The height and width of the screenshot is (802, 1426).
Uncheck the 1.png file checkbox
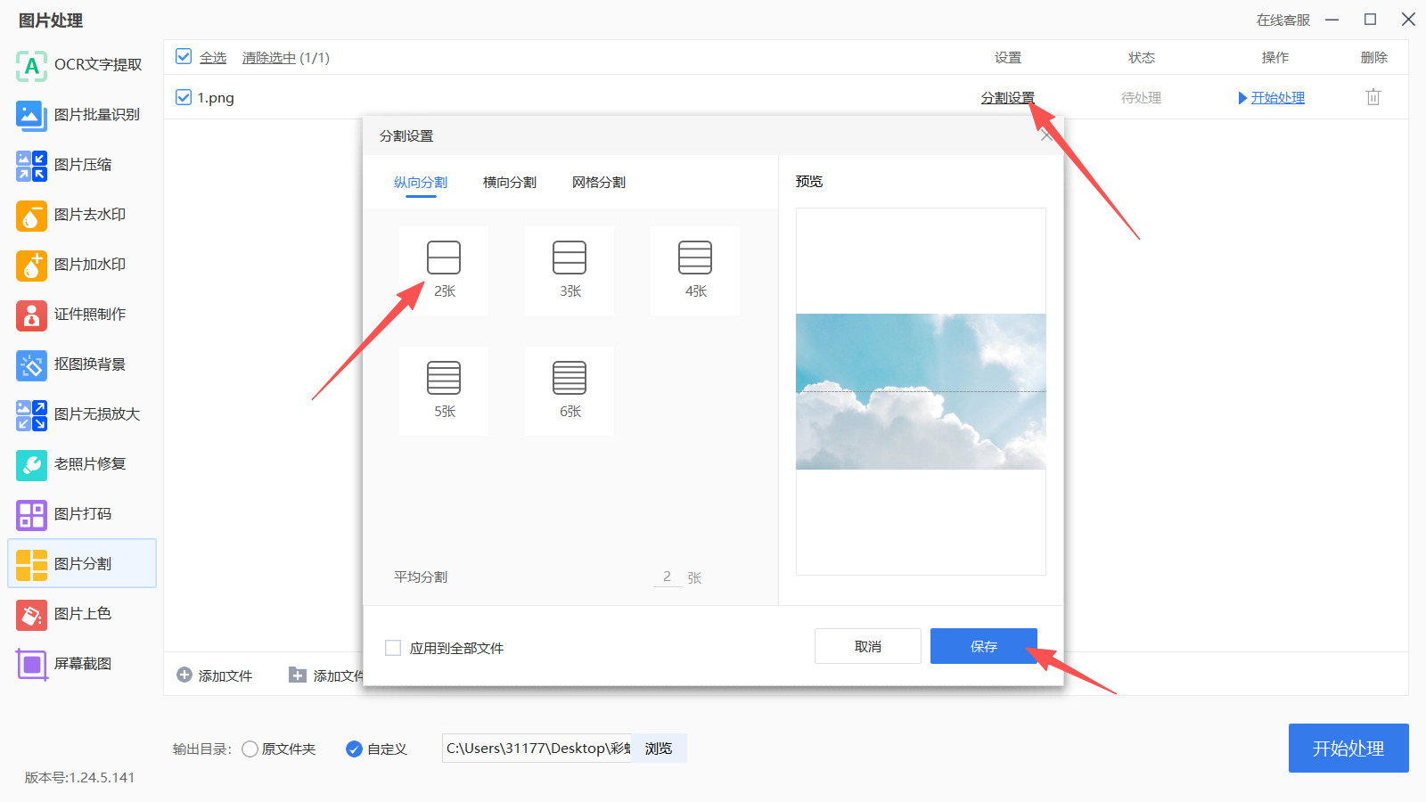coord(184,97)
